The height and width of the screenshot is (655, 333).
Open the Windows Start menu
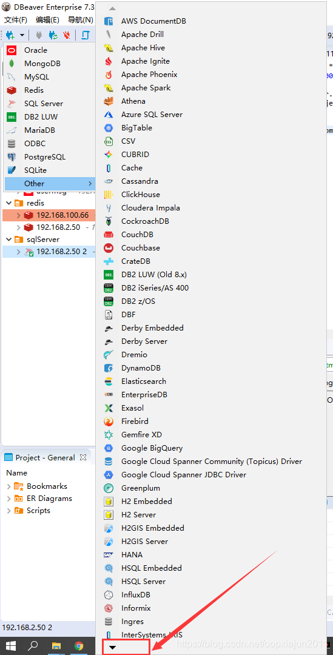[10, 646]
